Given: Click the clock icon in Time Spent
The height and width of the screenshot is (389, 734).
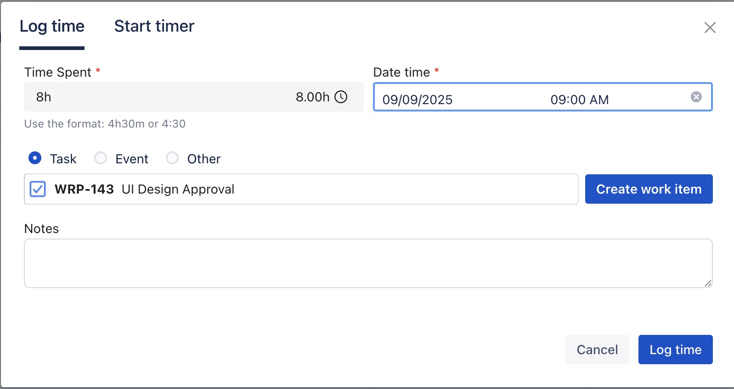Looking at the screenshot, I should [x=341, y=97].
